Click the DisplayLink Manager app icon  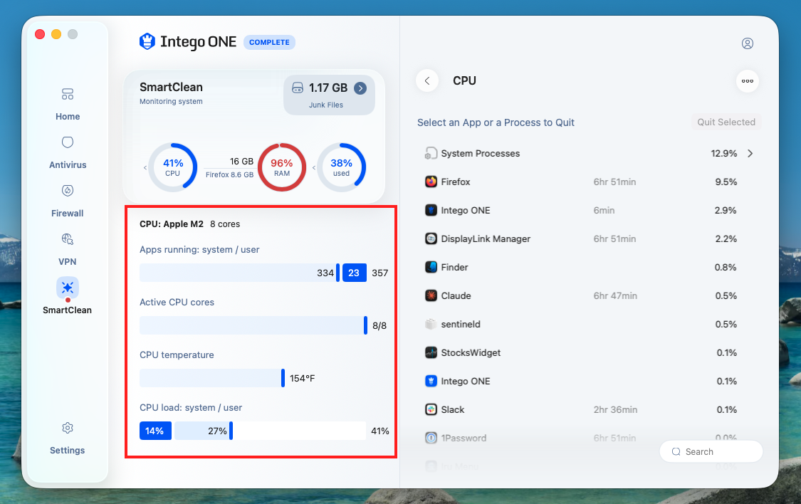pos(431,238)
